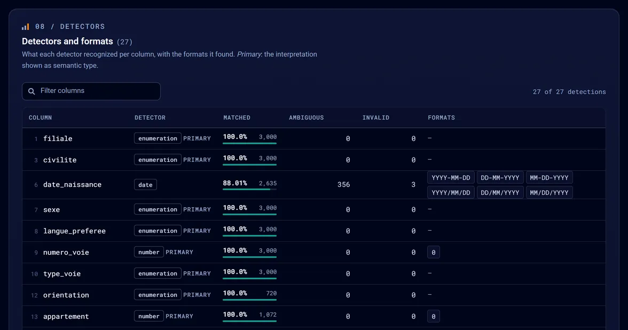
Task: Click the bar chart icon beside 08 / DETECTORS
Action: click(25, 27)
